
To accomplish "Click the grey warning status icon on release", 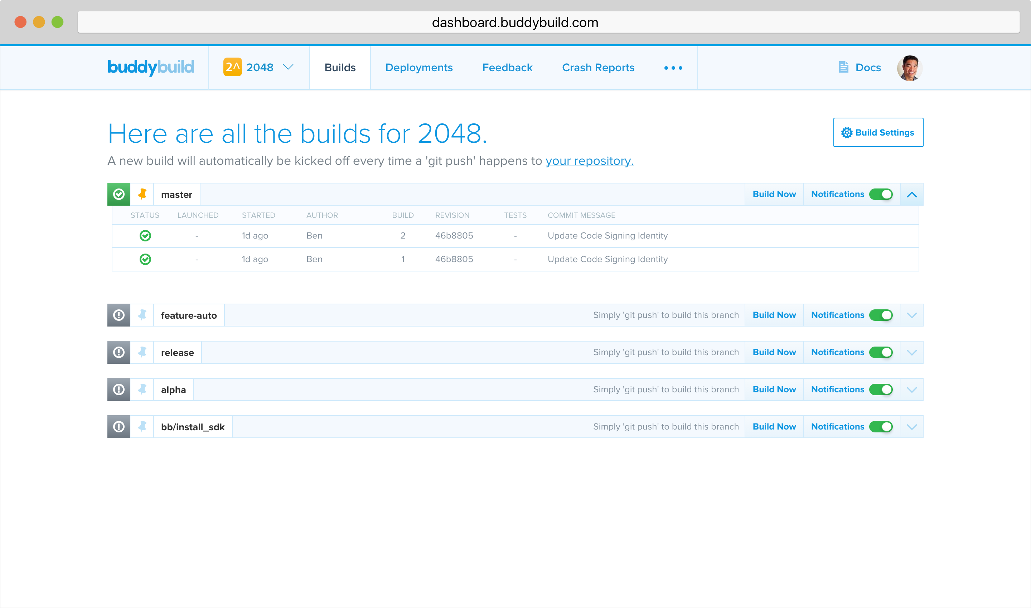I will pyautogui.click(x=119, y=352).
